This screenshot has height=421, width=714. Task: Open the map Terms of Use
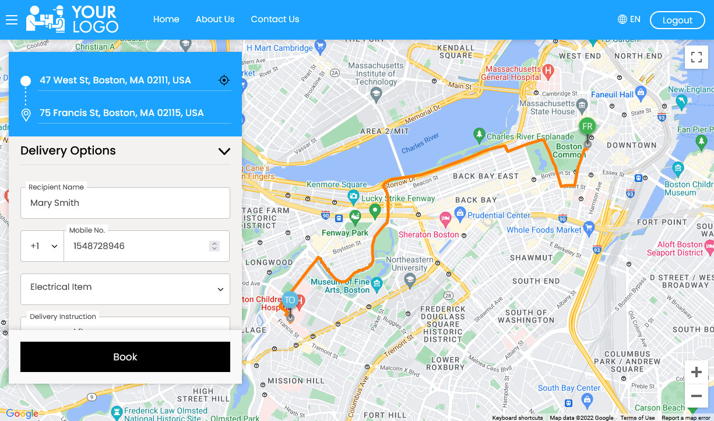pyautogui.click(x=637, y=418)
